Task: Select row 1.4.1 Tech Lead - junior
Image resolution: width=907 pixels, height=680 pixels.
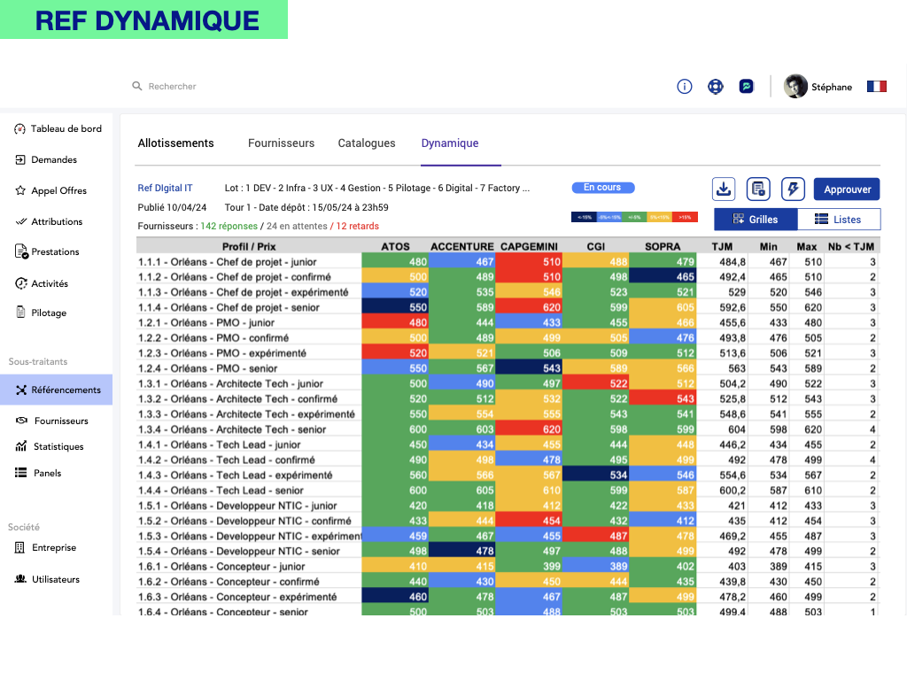Action: pyautogui.click(x=508, y=444)
